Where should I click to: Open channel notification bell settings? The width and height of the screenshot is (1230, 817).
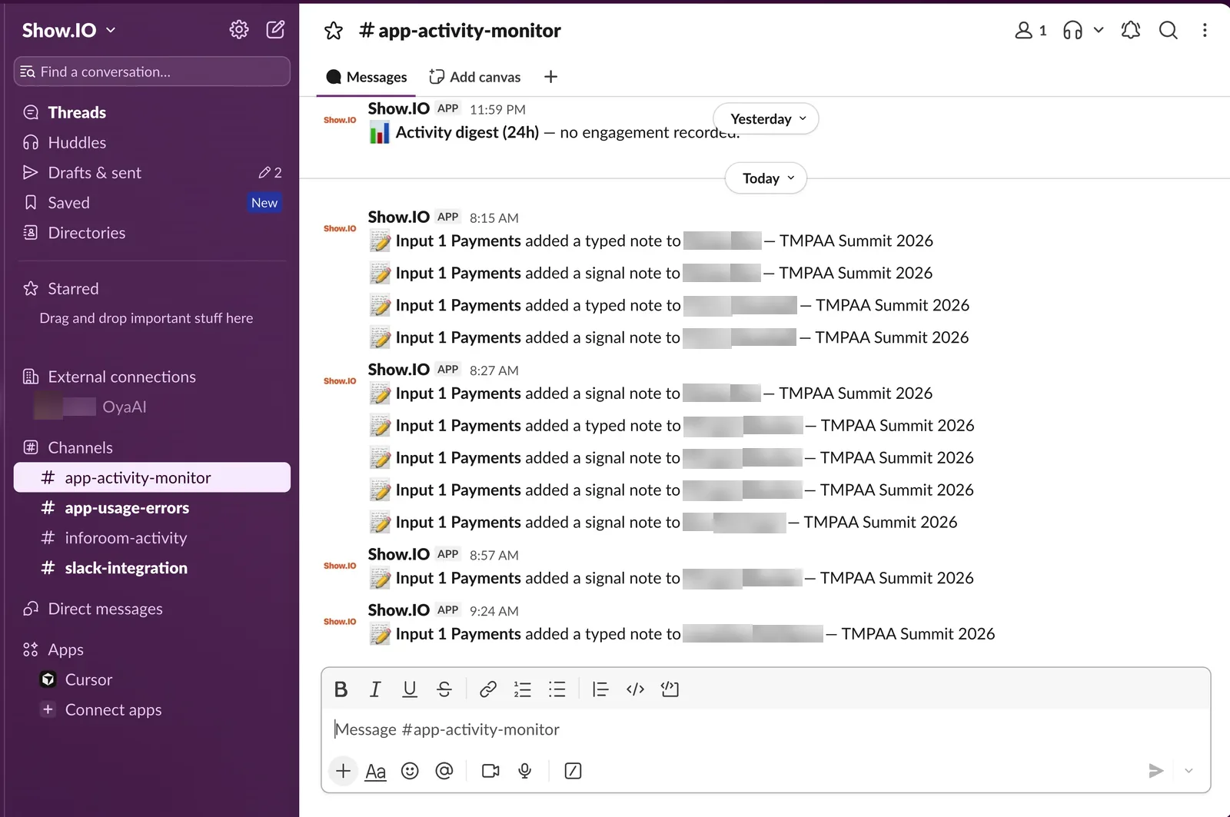(1131, 30)
